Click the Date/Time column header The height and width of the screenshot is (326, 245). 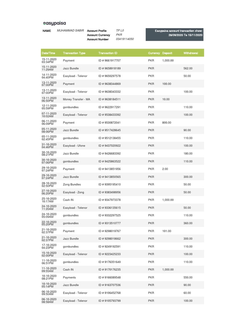coord(48,53)
